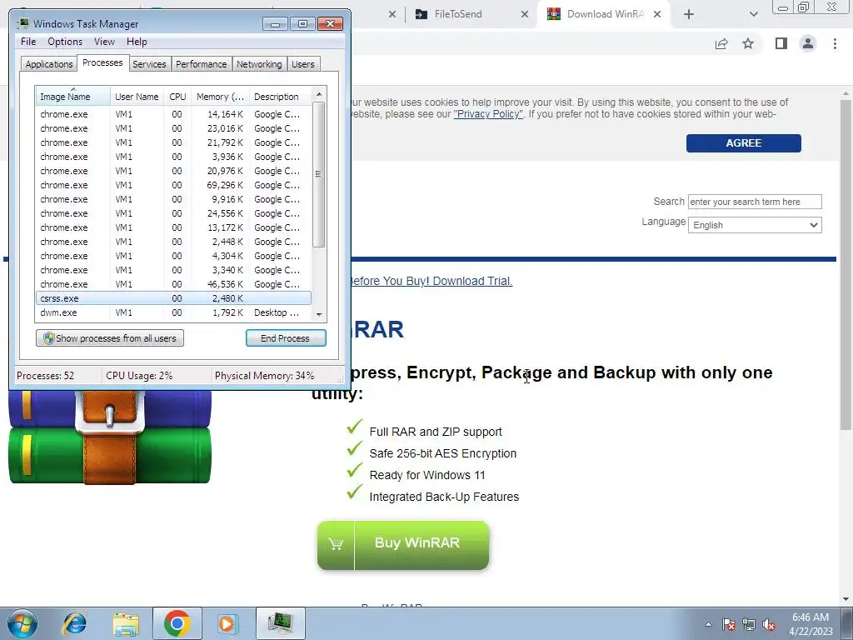Screen dimensions: 853x640
Task: Select chrome.exe row using 69,296 K
Action: point(173,185)
